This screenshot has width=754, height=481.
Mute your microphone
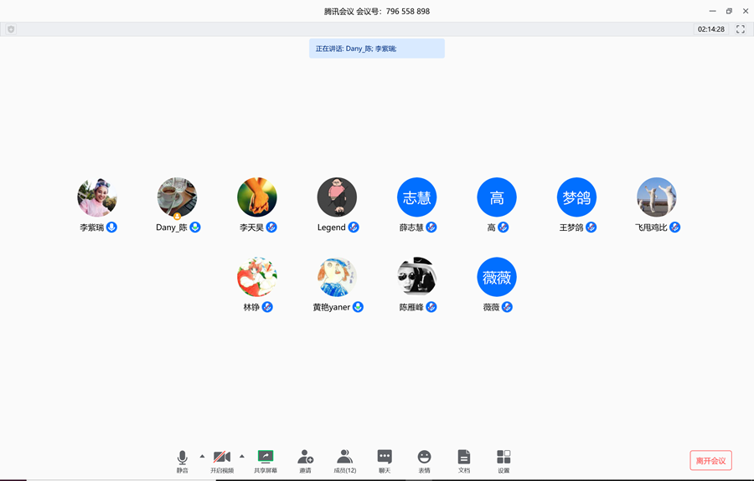point(182,457)
